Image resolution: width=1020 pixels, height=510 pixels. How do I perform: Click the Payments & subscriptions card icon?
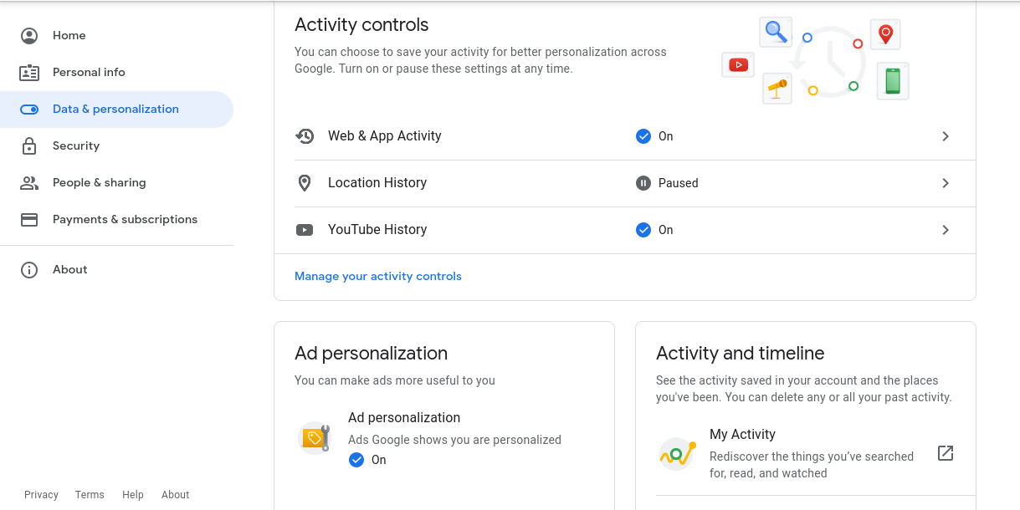pyautogui.click(x=29, y=219)
